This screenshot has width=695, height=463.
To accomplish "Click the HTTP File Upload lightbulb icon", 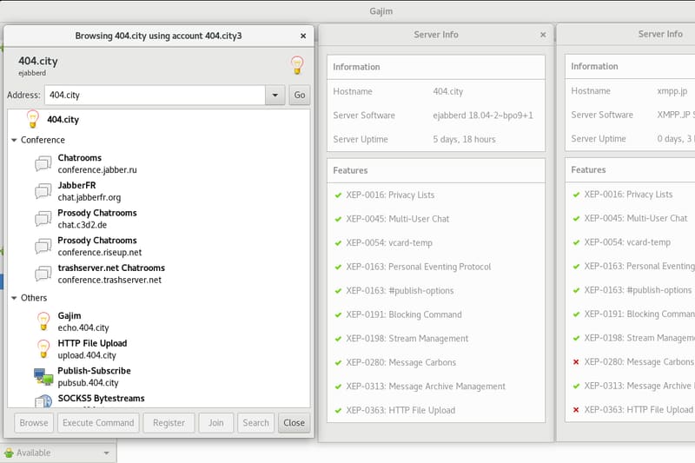I will [43, 348].
